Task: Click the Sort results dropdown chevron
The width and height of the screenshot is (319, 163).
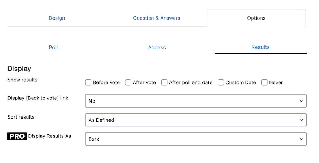Action: click(301, 120)
